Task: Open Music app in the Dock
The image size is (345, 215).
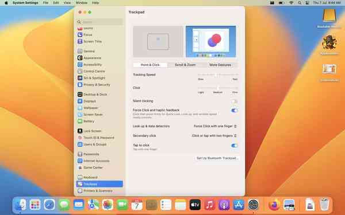Action: point(209,205)
